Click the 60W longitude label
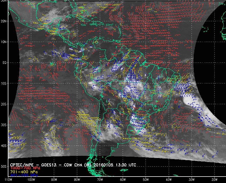 (x=123, y=180)
